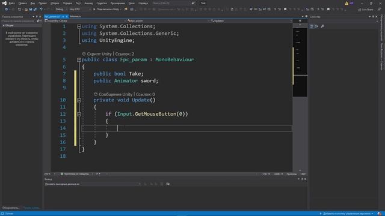Click the toolbox search magnifier icon
The width and height of the screenshot is (385, 216).
pyautogui.click(x=38, y=21)
